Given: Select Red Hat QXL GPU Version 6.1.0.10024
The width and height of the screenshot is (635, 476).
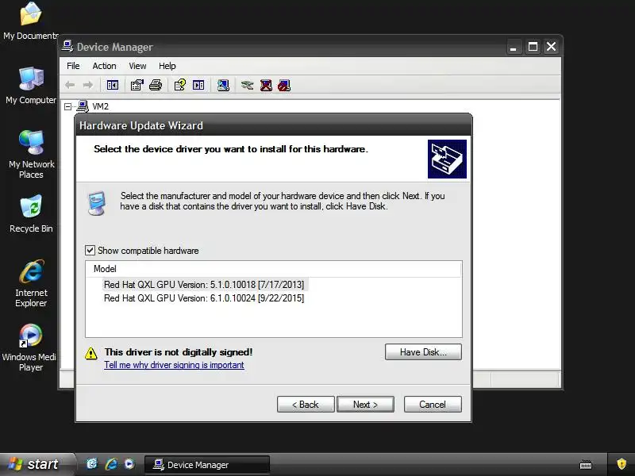Looking at the screenshot, I should [204, 298].
